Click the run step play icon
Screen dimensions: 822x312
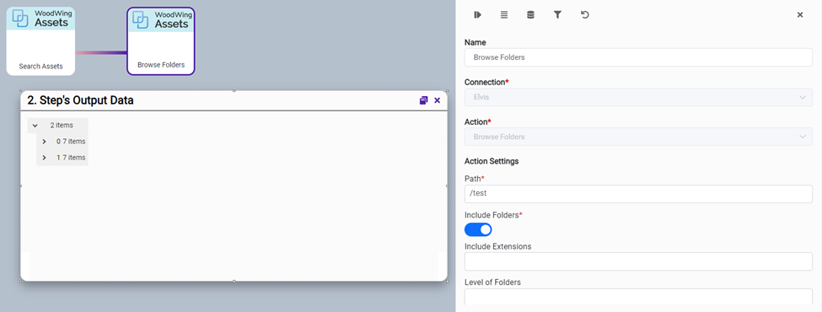coord(477,14)
